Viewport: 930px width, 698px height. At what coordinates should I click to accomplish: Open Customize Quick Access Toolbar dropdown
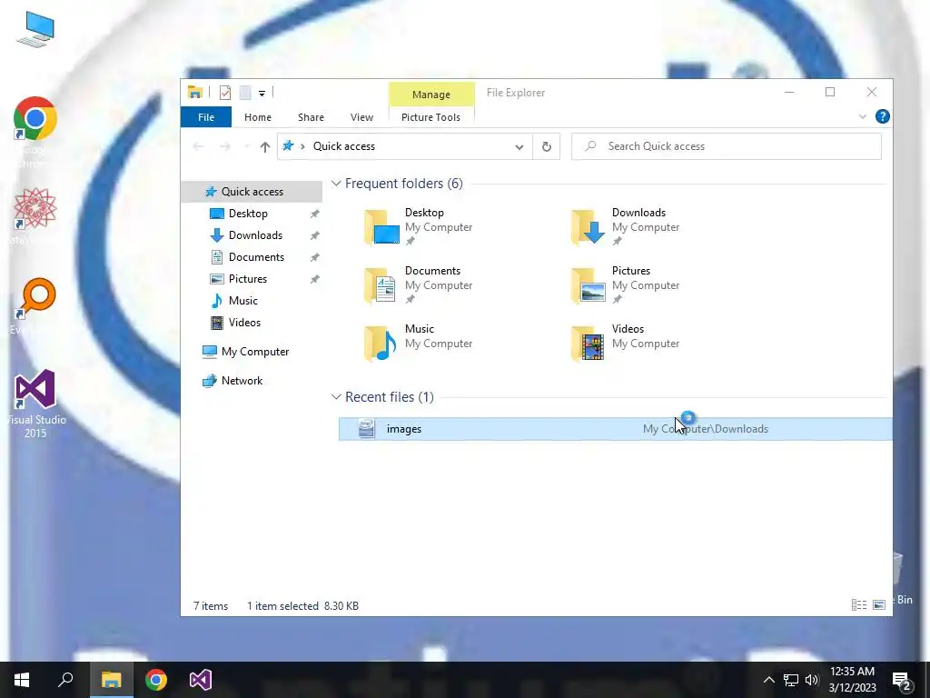[262, 94]
